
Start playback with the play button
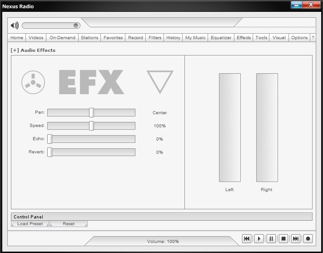click(x=259, y=239)
